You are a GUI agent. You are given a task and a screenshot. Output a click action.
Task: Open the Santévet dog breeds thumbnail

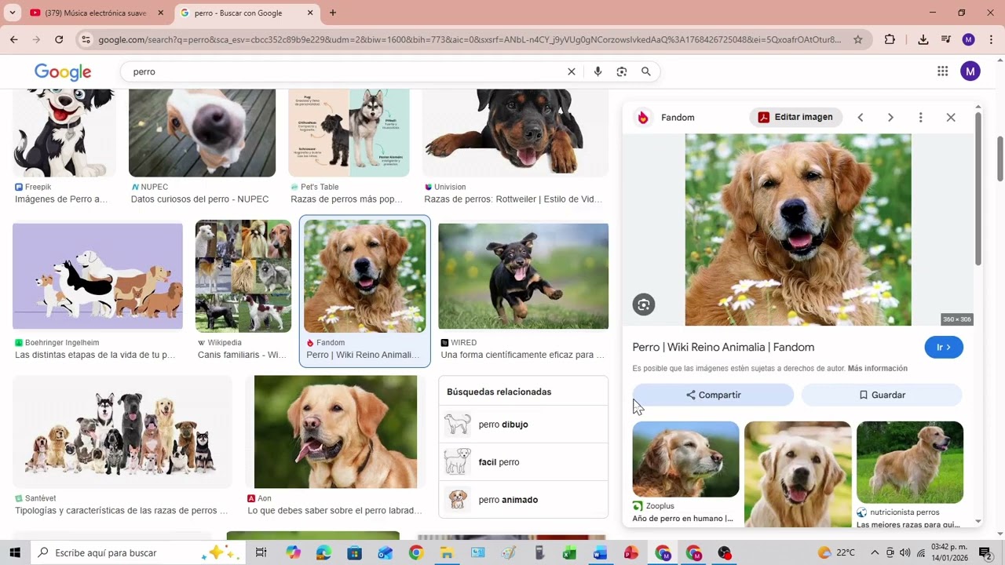click(x=122, y=432)
